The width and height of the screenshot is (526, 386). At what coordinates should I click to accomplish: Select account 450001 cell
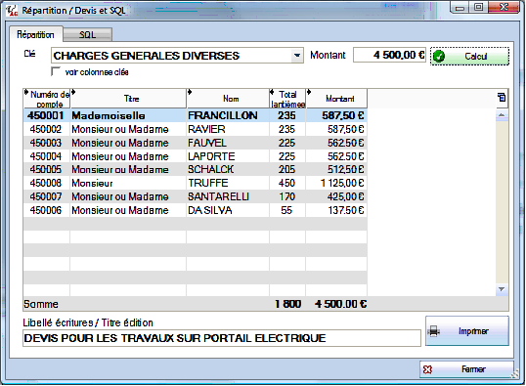click(47, 115)
